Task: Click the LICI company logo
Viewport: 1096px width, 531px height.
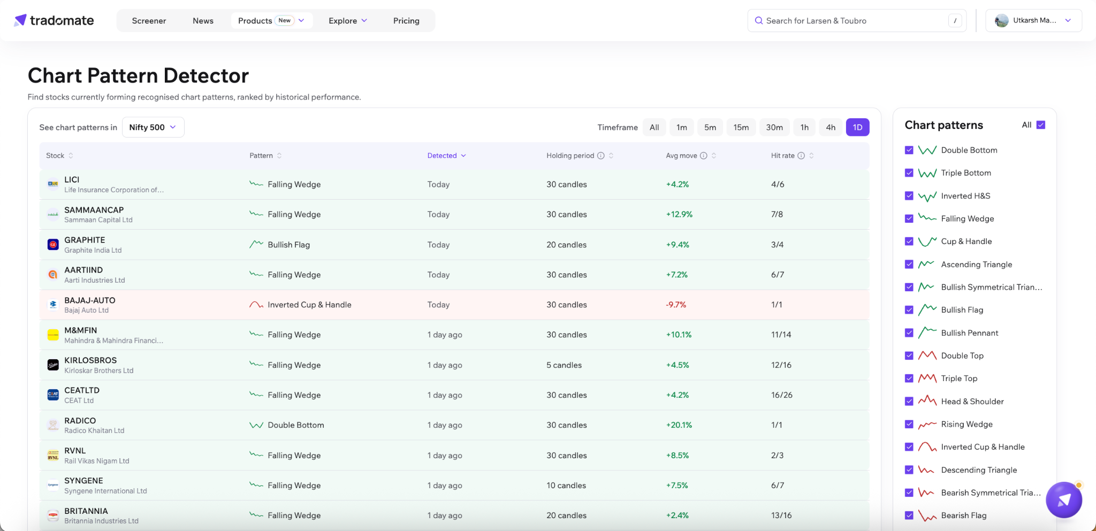Action: [53, 184]
